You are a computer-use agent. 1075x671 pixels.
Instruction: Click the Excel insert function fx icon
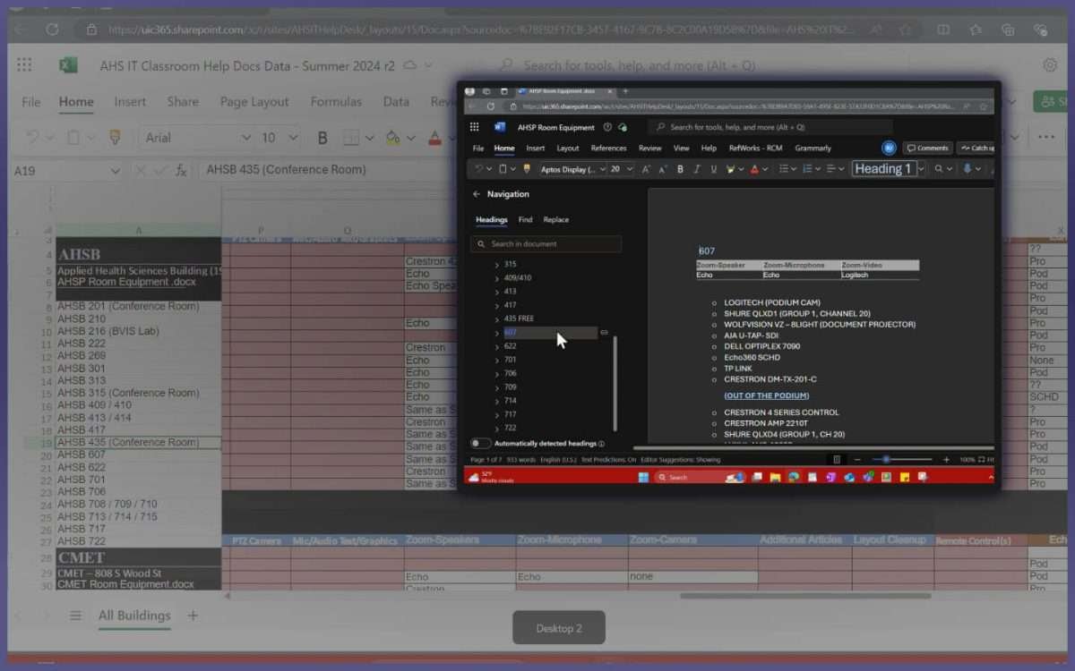[181, 170]
